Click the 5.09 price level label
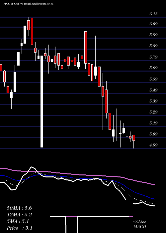The image size is (166, 233). 153,134
